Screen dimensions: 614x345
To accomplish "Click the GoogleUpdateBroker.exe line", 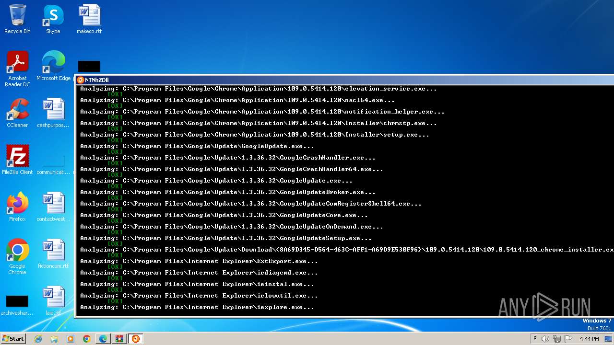I will (x=228, y=192).
